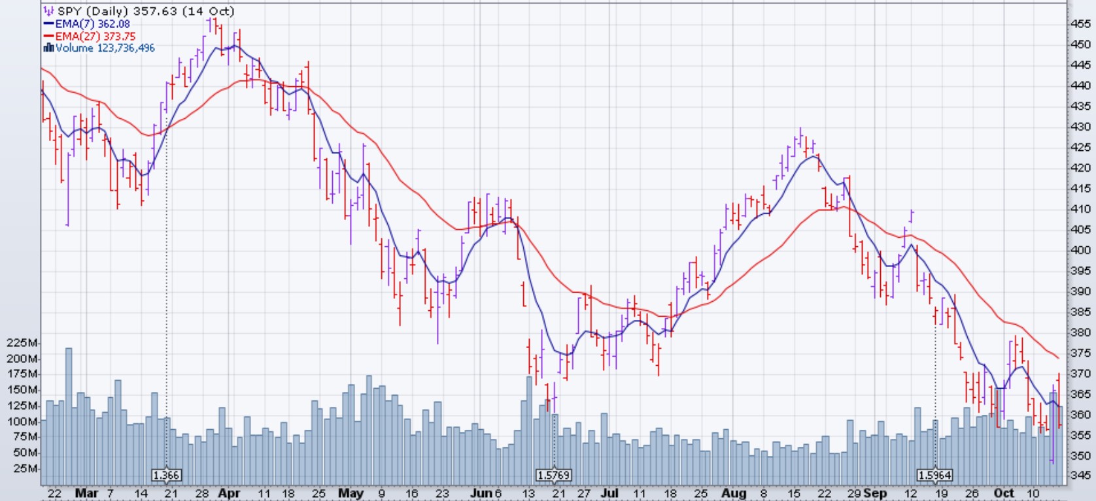Click the EMA(27) 373.75 legend label

click(95, 37)
